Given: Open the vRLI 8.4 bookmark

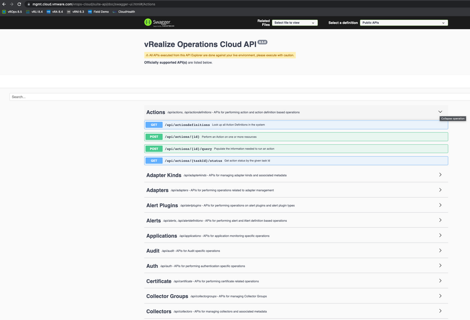Looking at the screenshot, I should 34,12.
